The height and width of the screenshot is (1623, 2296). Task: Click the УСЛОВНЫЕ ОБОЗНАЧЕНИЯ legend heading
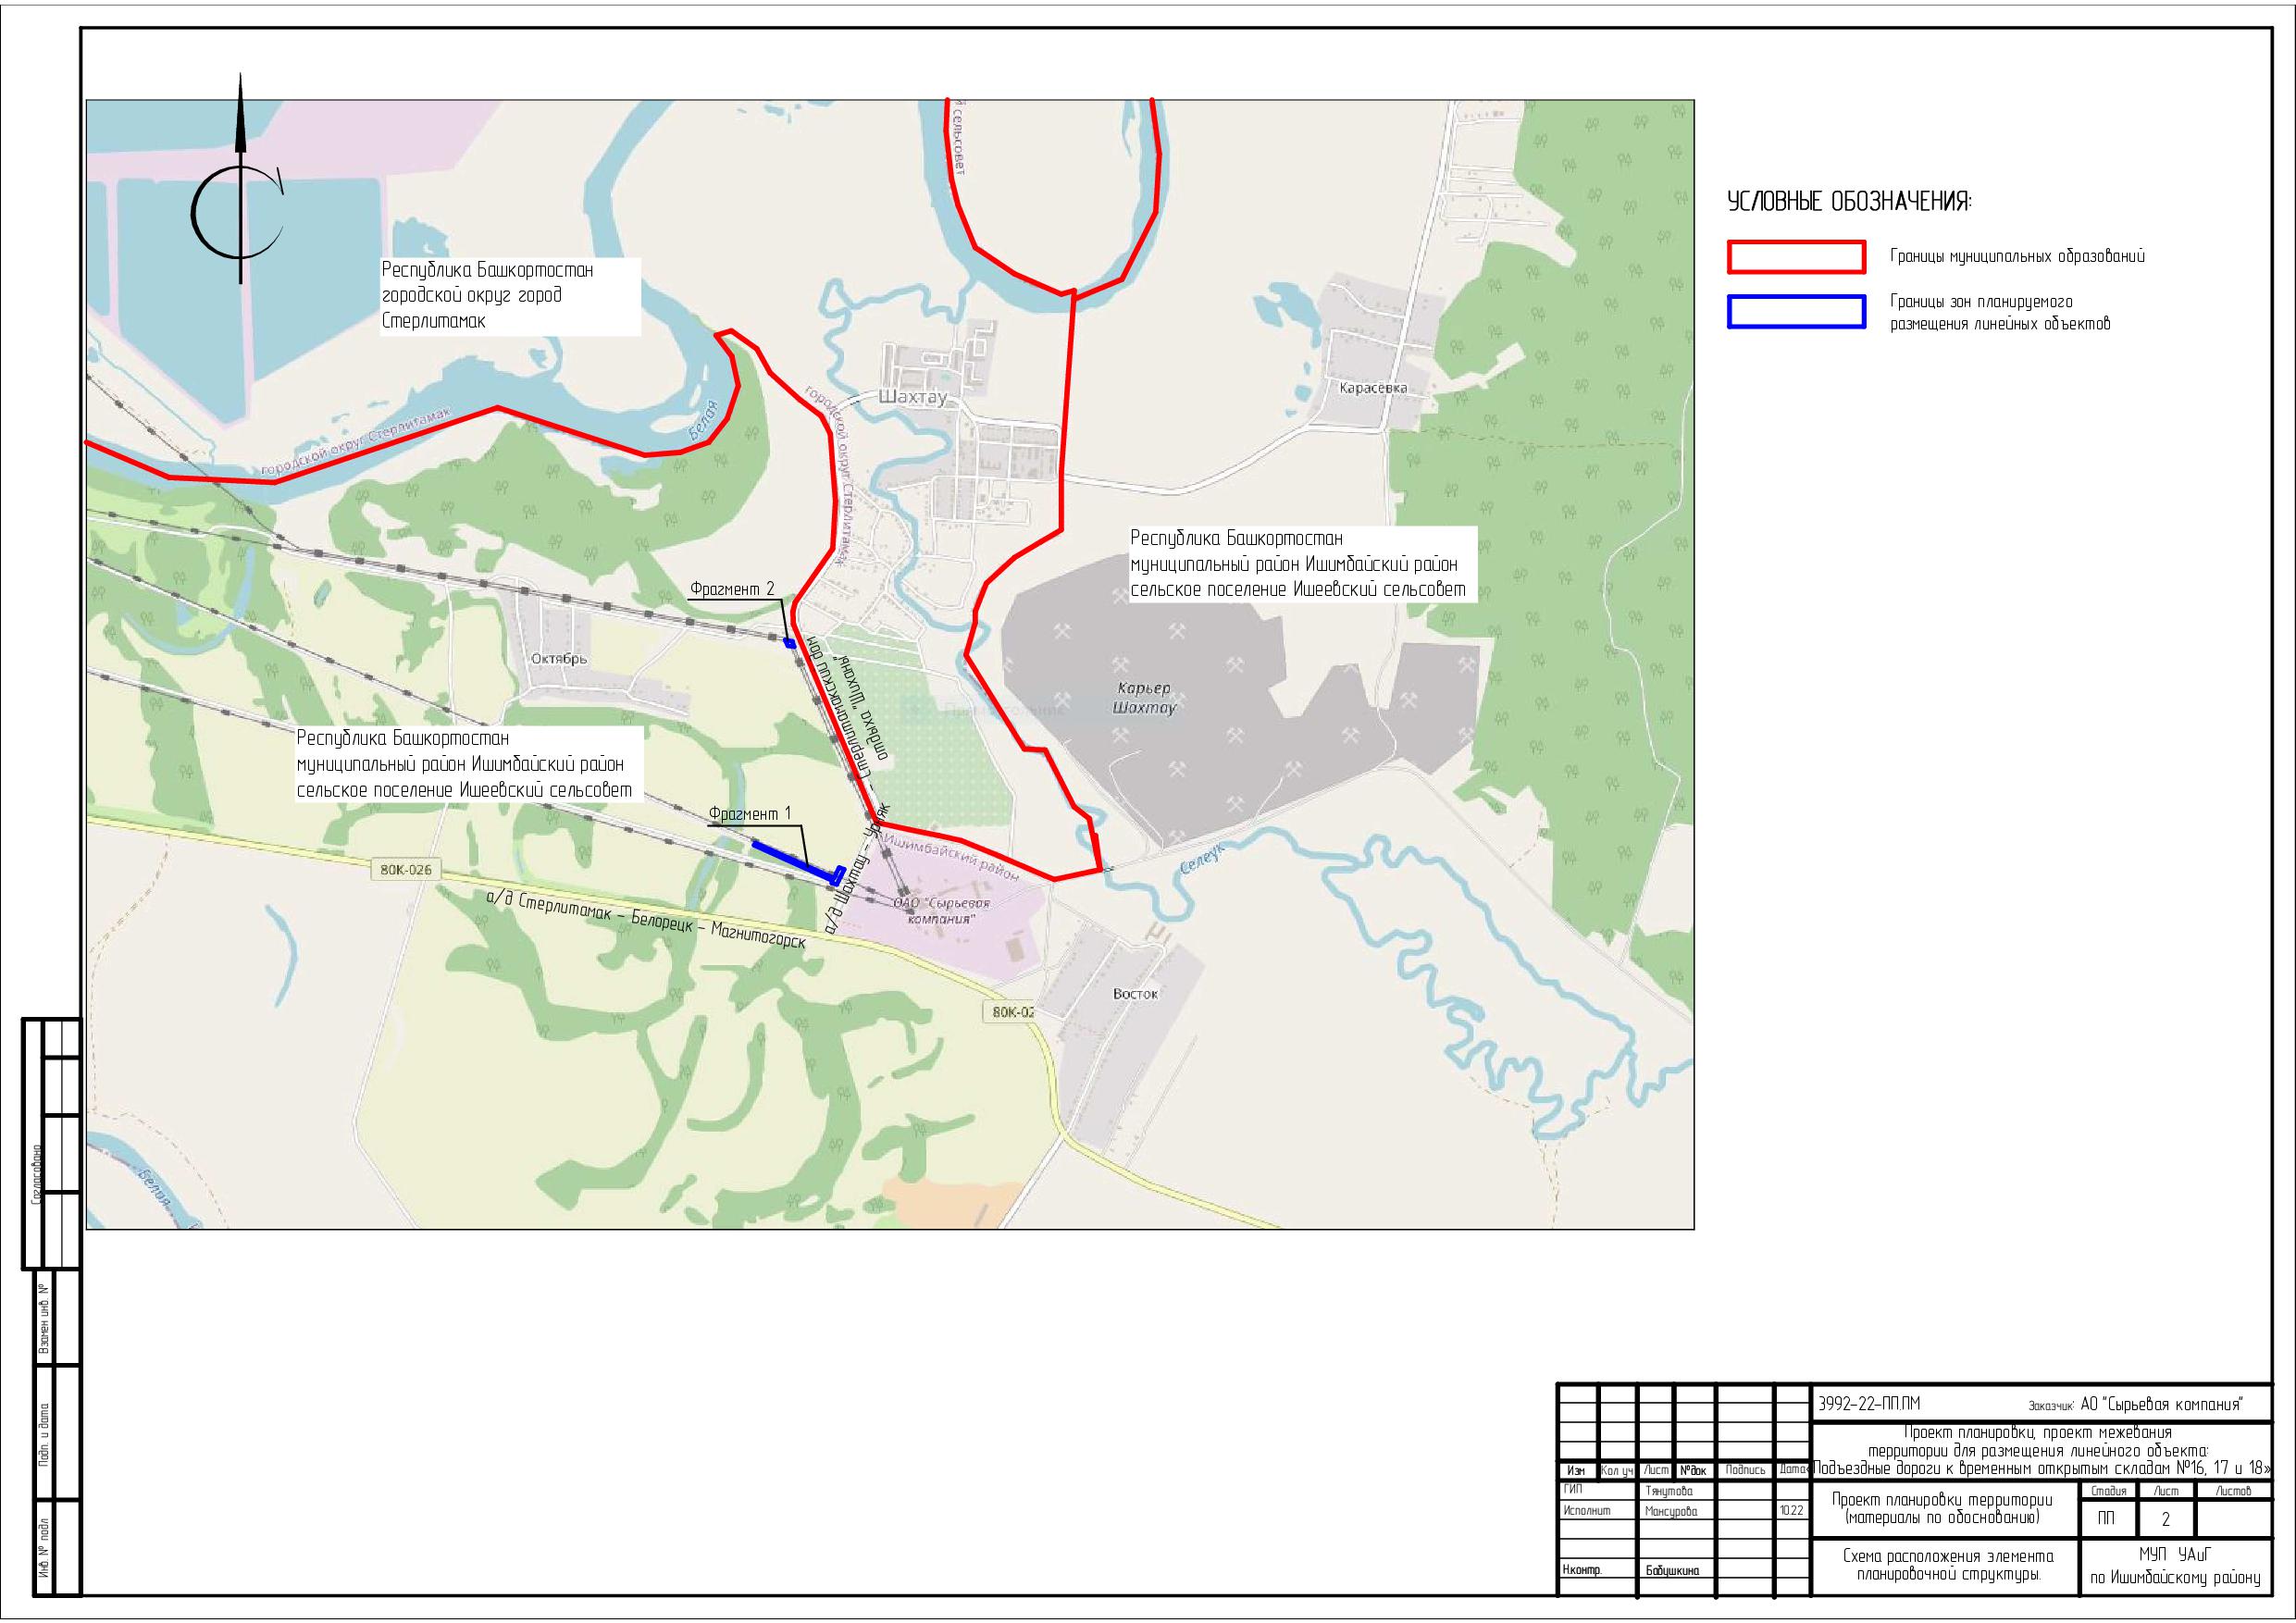point(1849,202)
